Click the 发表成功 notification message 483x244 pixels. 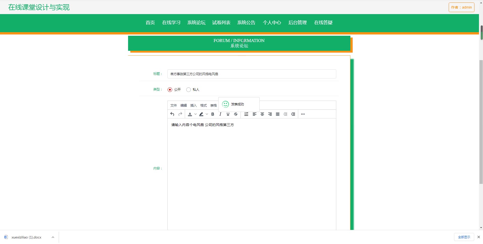point(239,104)
